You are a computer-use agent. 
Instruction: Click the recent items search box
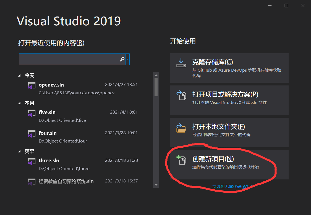[x=69, y=59]
